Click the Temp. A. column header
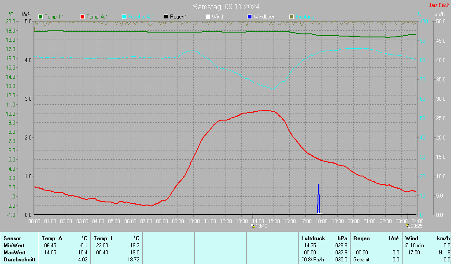The image size is (451, 264). 53,238
